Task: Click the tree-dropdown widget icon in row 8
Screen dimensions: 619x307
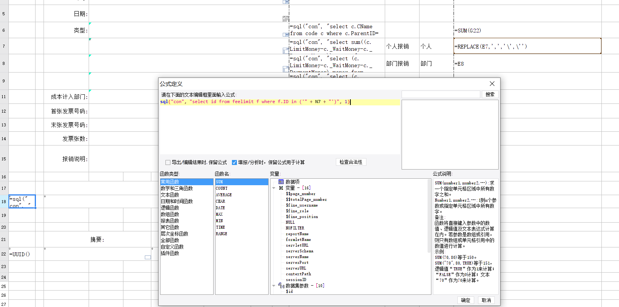Action: (286, 69)
